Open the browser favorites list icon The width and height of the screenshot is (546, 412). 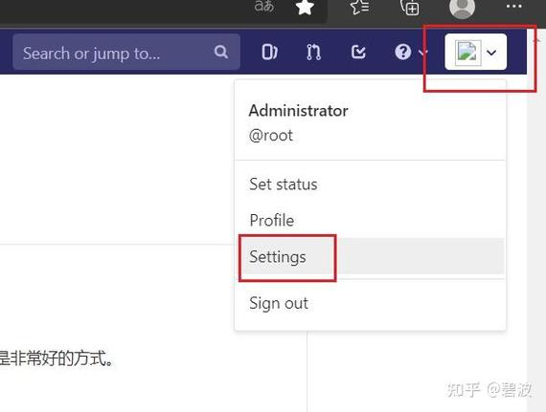[359, 7]
